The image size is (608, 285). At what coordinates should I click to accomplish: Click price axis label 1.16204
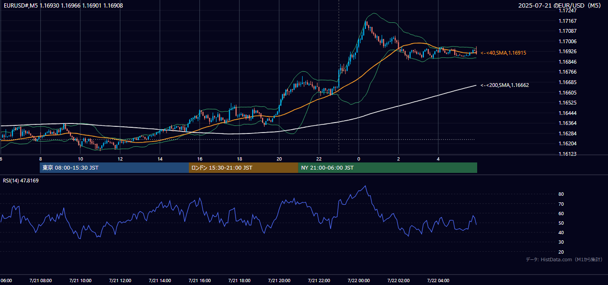pyautogui.click(x=567, y=143)
